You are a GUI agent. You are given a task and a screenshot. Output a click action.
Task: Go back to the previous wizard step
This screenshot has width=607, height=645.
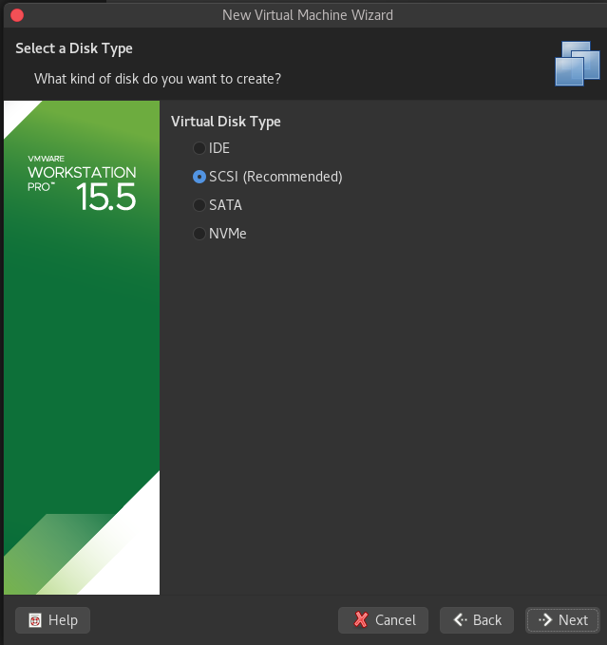(x=477, y=620)
